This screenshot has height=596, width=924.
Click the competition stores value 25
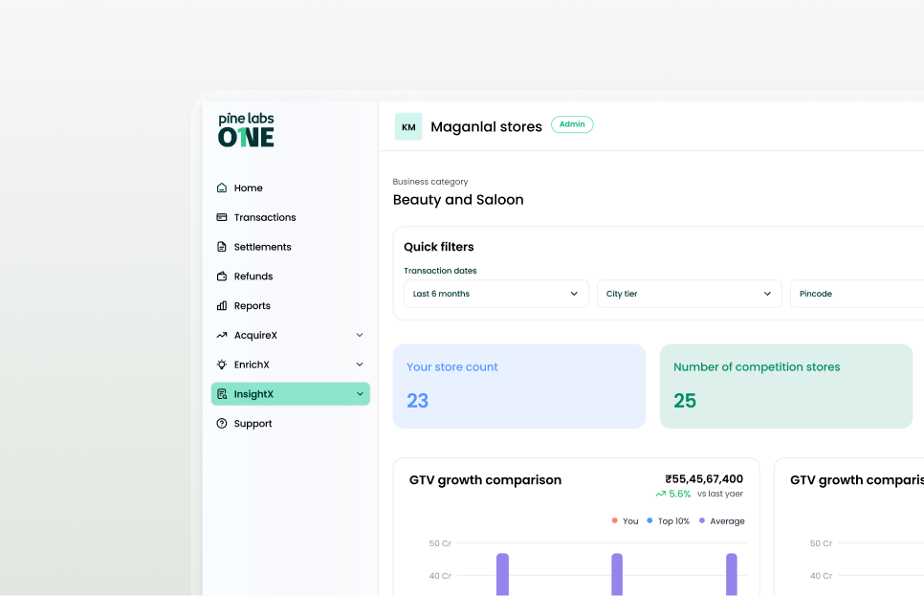click(685, 401)
